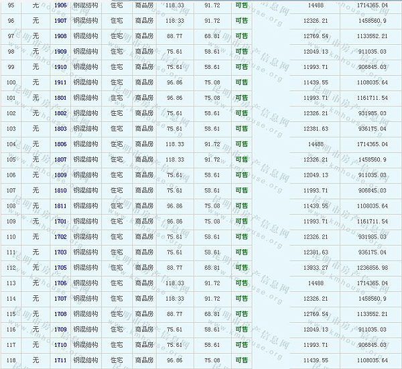This screenshot has height=369, width=402.
Task: Click the 可售 status in row 112
Action: [x=241, y=267]
